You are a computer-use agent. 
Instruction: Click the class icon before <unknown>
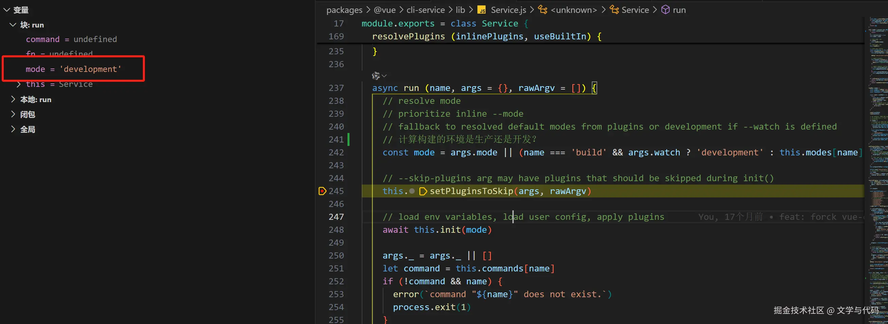pos(543,9)
